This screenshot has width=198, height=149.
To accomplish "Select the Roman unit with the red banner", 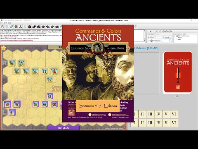I will (54, 104).
